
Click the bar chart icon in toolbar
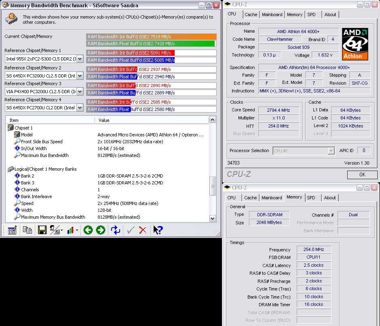[70, 230]
